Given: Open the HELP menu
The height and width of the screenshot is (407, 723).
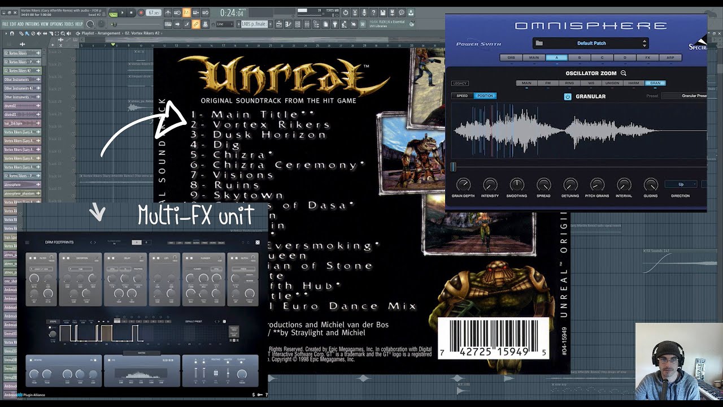Looking at the screenshot, I should [x=79, y=24].
